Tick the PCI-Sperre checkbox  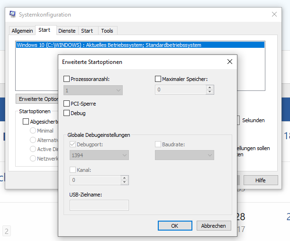click(67, 104)
